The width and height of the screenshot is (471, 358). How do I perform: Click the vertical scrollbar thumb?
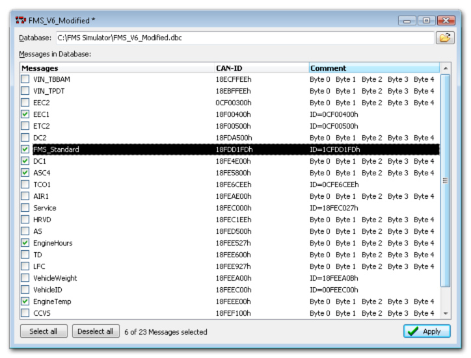[x=446, y=181]
